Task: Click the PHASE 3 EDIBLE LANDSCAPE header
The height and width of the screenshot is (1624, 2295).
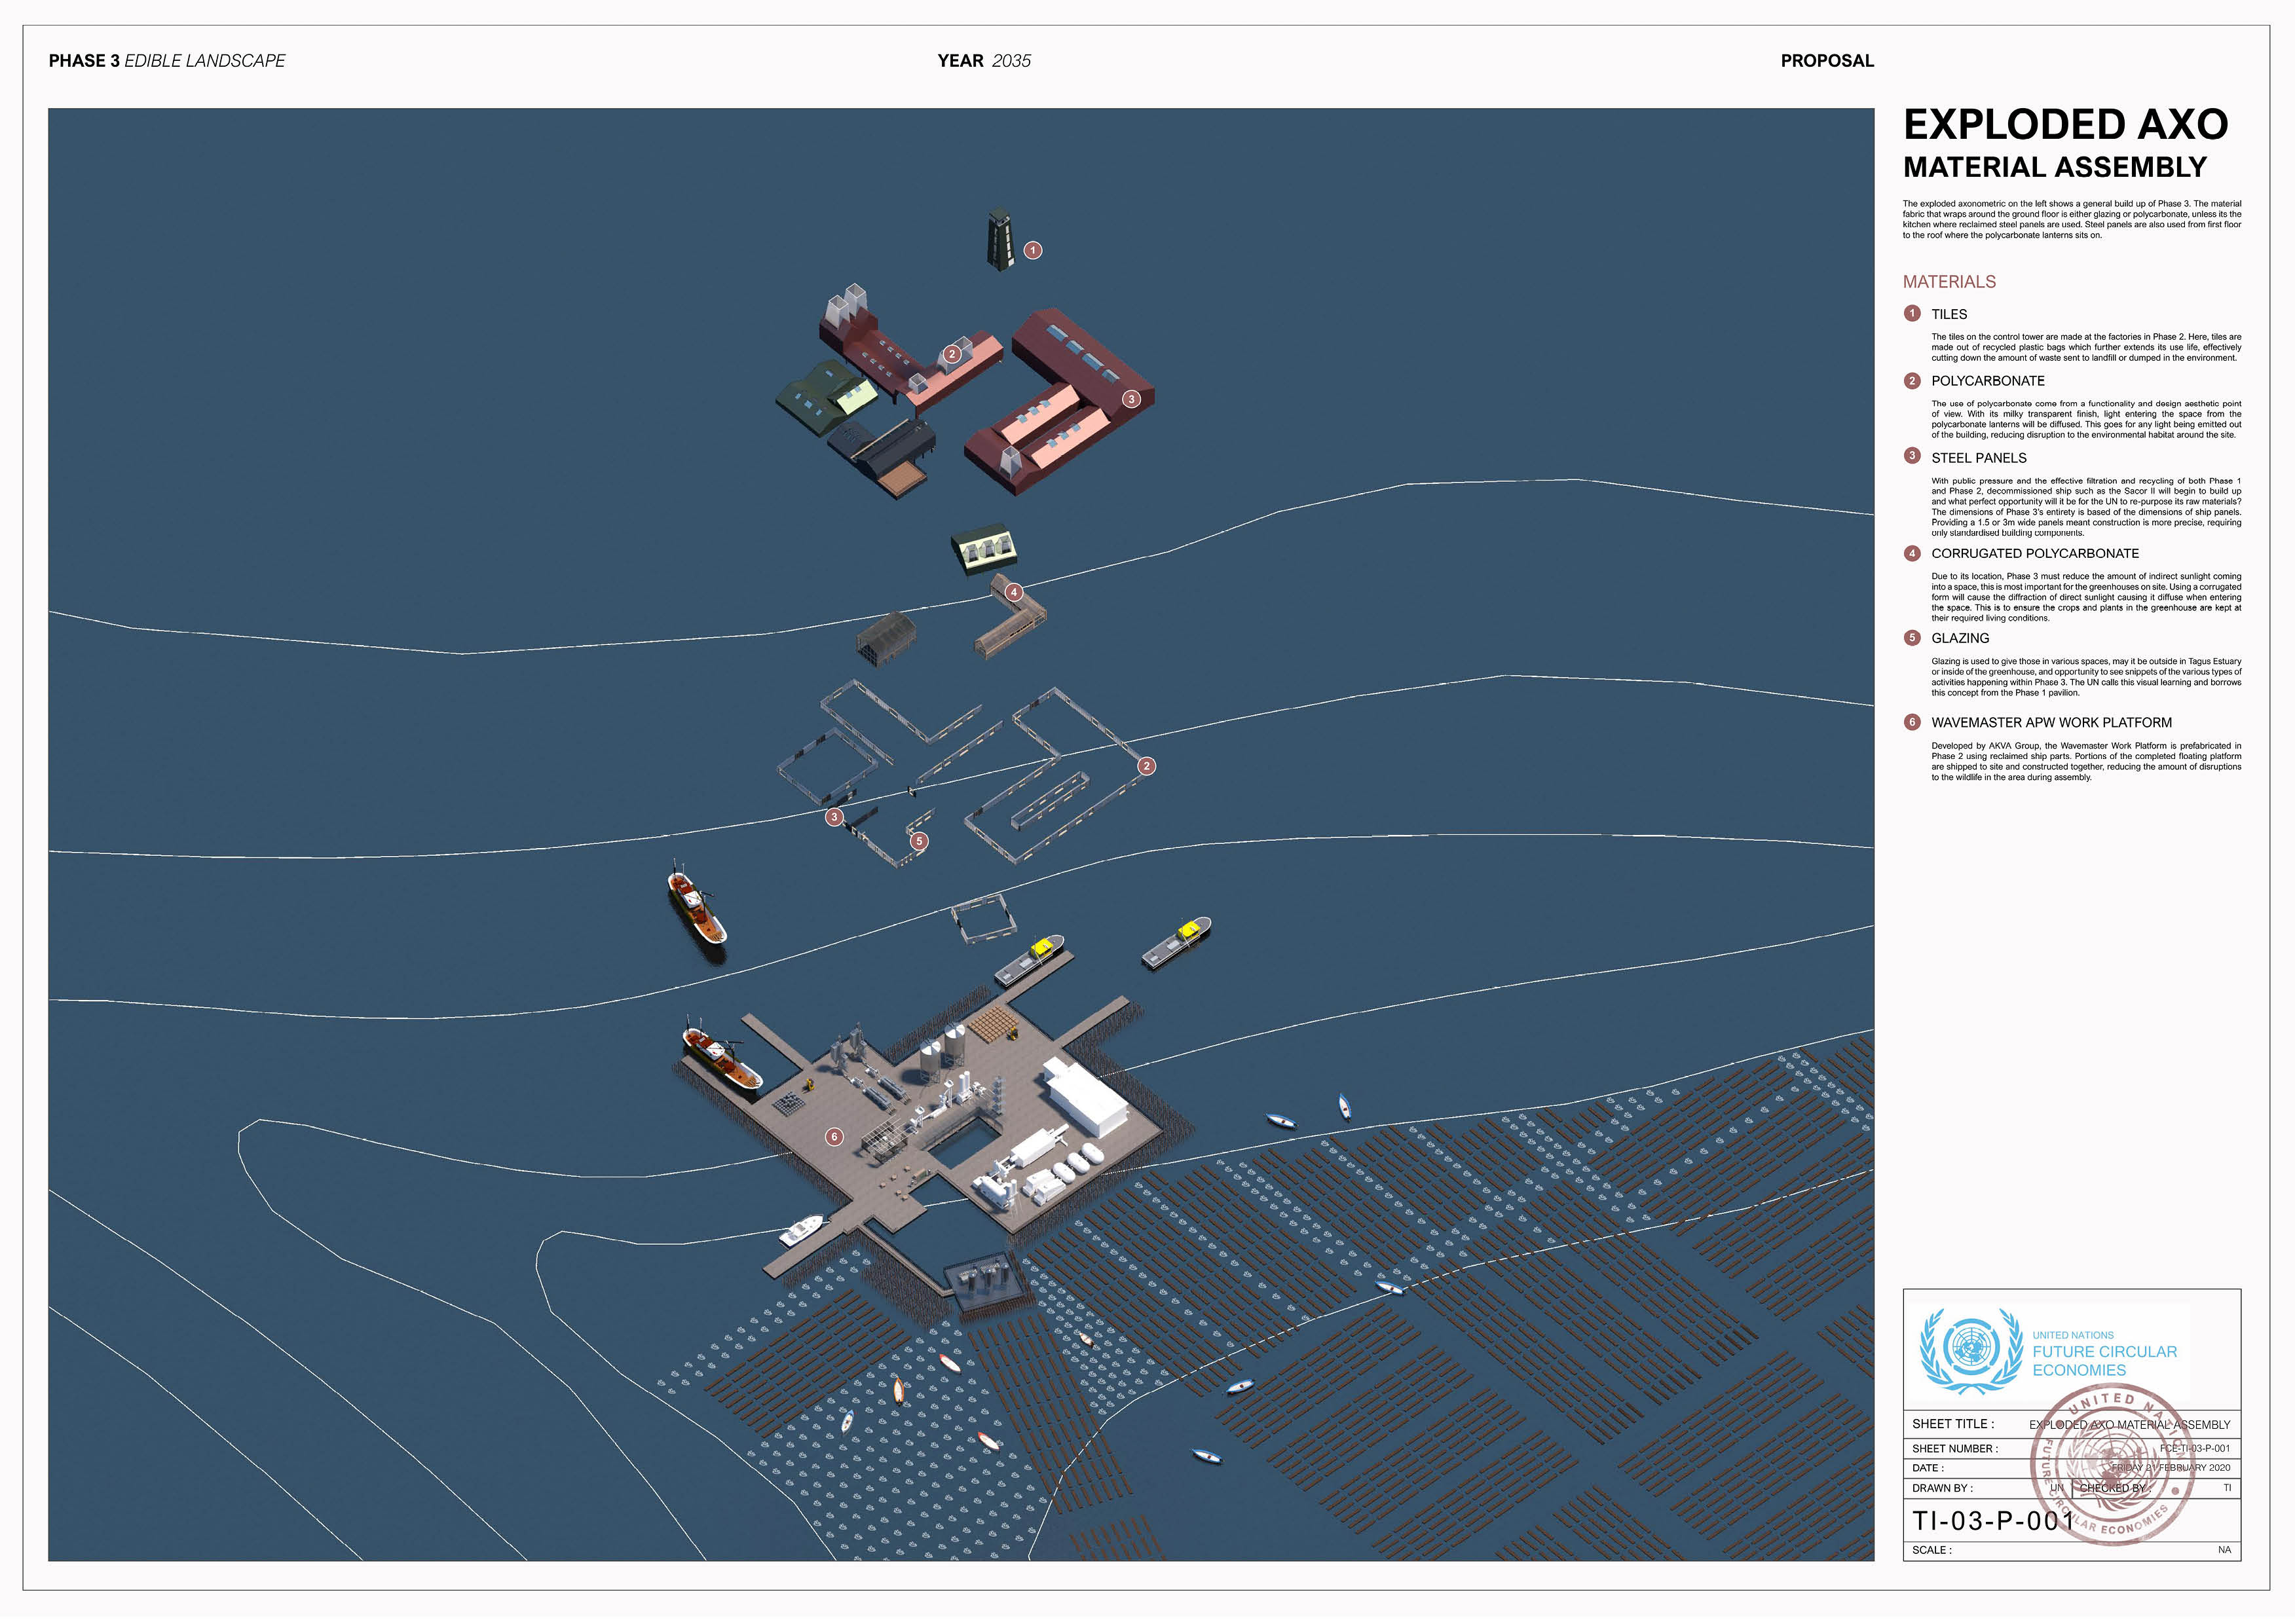Action: 167,61
